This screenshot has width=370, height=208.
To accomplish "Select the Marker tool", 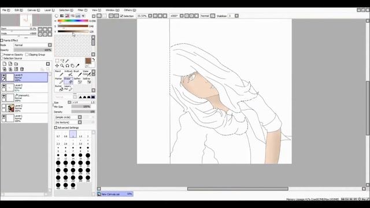I will coord(59,81).
